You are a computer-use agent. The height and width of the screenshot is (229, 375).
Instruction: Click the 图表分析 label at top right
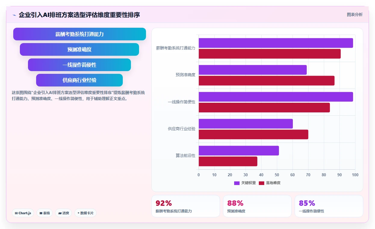click(355, 14)
